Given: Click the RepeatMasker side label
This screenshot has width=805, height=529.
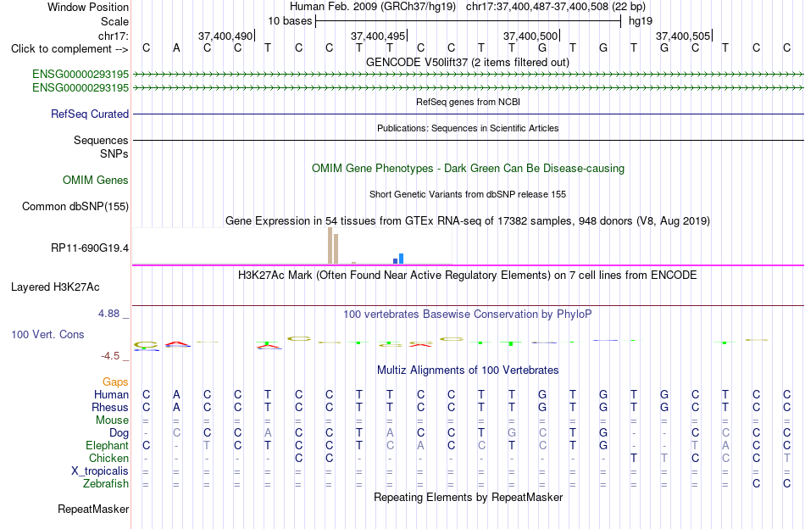Looking at the screenshot, I should click(93, 509).
